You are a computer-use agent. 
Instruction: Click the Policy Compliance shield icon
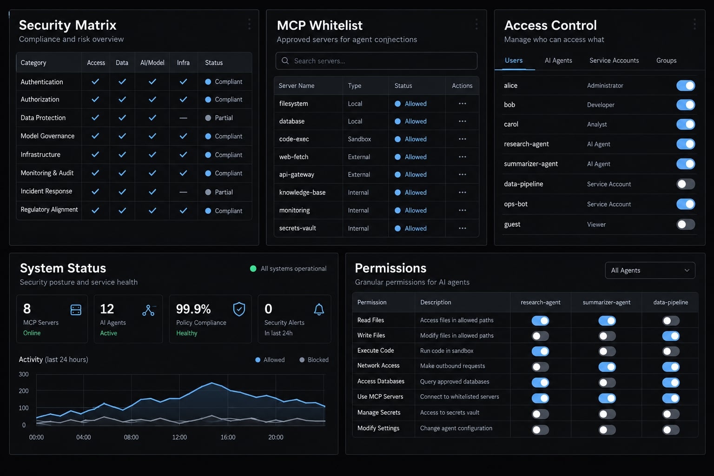pos(239,309)
